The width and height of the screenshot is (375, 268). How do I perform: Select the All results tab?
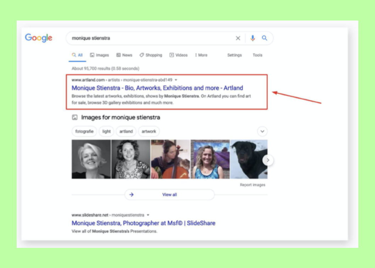77,55
